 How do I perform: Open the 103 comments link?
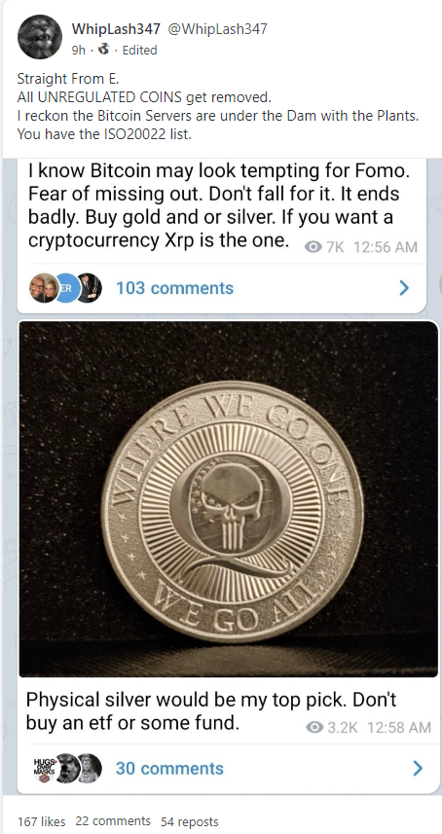[174, 288]
